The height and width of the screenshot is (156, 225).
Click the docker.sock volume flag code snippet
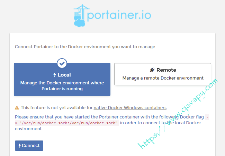pos(67,123)
